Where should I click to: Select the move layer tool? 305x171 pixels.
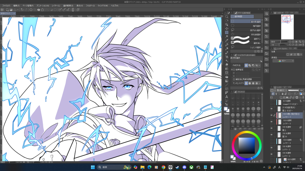(227, 28)
